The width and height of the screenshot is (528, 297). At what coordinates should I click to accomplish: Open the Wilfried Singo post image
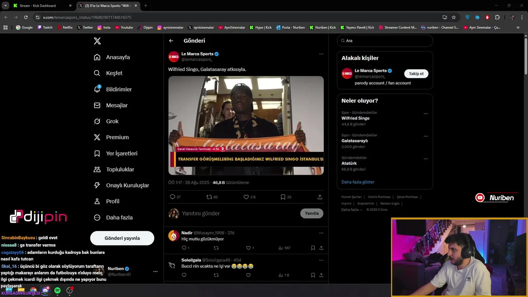pos(246,125)
